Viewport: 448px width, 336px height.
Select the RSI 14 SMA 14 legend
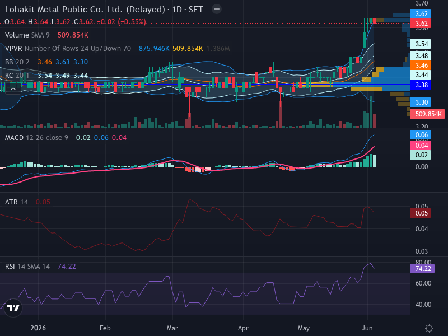tap(27, 267)
